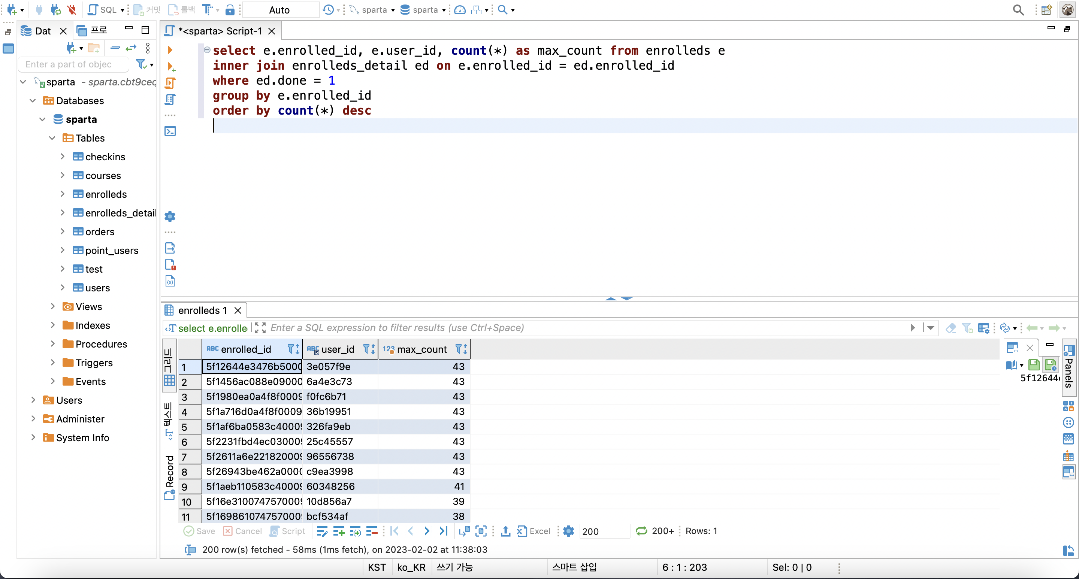The image size is (1079, 579).
Task: Click the green save icon in value panel
Action: click(1034, 365)
